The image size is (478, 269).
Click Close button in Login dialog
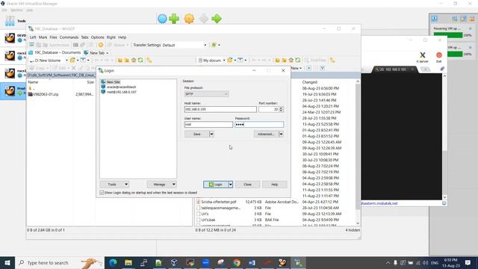pos(247,185)
